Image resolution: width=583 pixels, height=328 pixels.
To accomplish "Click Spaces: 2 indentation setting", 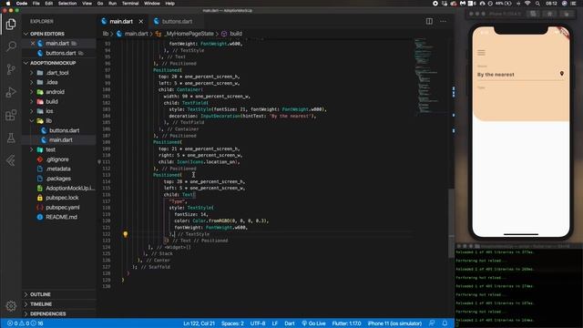I will point(232,323).
